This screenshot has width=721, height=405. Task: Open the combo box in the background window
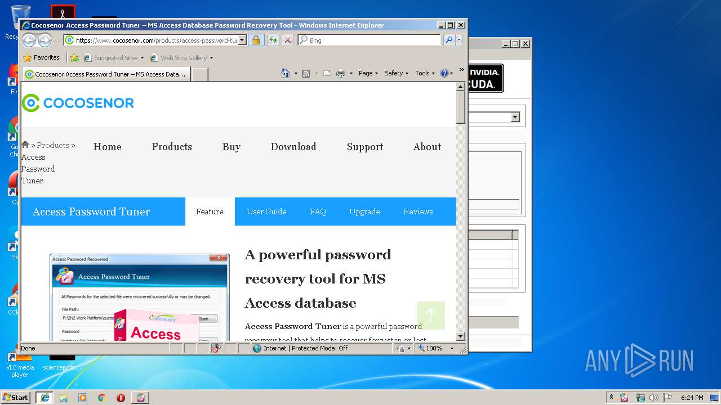[x=515, y=117]
